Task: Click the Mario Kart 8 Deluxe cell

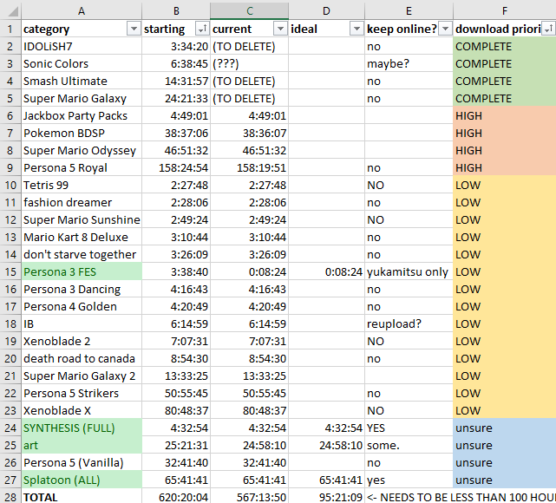Action: coord(82,238)
